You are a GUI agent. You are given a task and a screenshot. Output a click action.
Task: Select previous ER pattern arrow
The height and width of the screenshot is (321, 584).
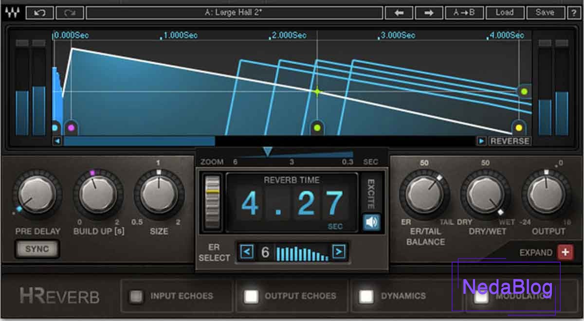pos(247,252)
